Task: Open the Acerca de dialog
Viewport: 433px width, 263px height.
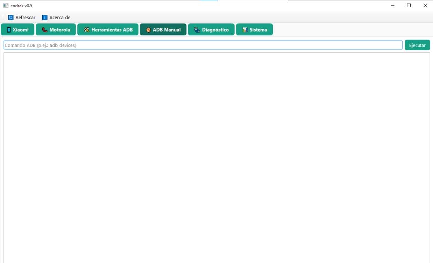Action: pyautogui.click(x=56, y=17)
